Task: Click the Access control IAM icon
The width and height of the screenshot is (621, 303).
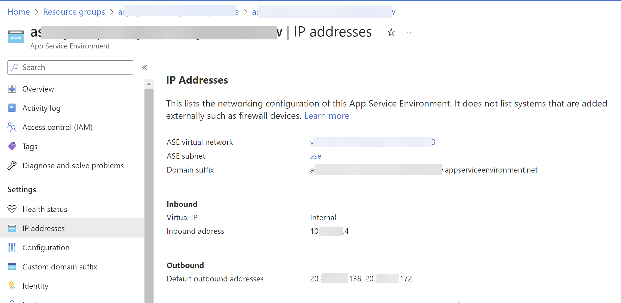Action: point(11,127)
